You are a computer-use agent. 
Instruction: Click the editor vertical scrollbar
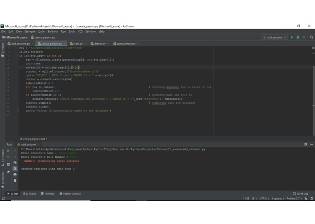tap(314, 101)
